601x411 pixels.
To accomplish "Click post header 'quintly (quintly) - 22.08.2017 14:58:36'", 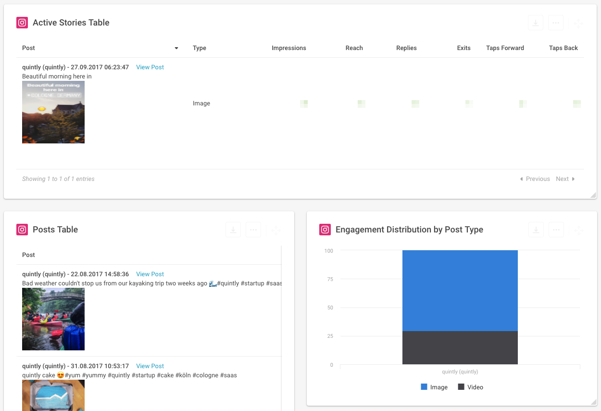I will click(75, 274).
